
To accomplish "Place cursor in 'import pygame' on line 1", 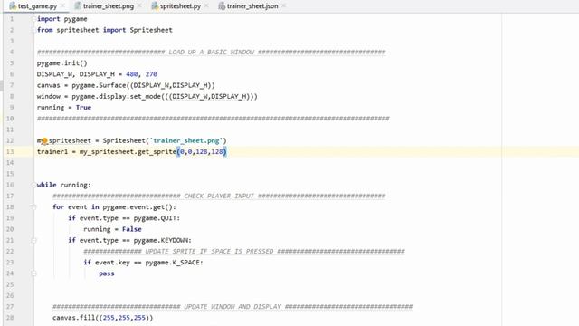I will (x=62, y=19).
